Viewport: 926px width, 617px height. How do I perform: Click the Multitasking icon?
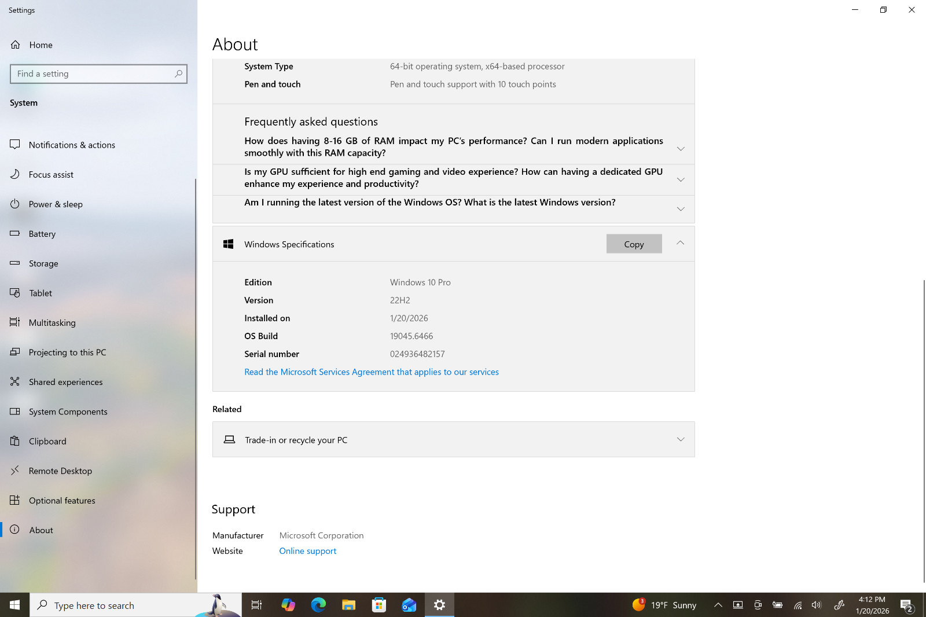tap(15, 322)
